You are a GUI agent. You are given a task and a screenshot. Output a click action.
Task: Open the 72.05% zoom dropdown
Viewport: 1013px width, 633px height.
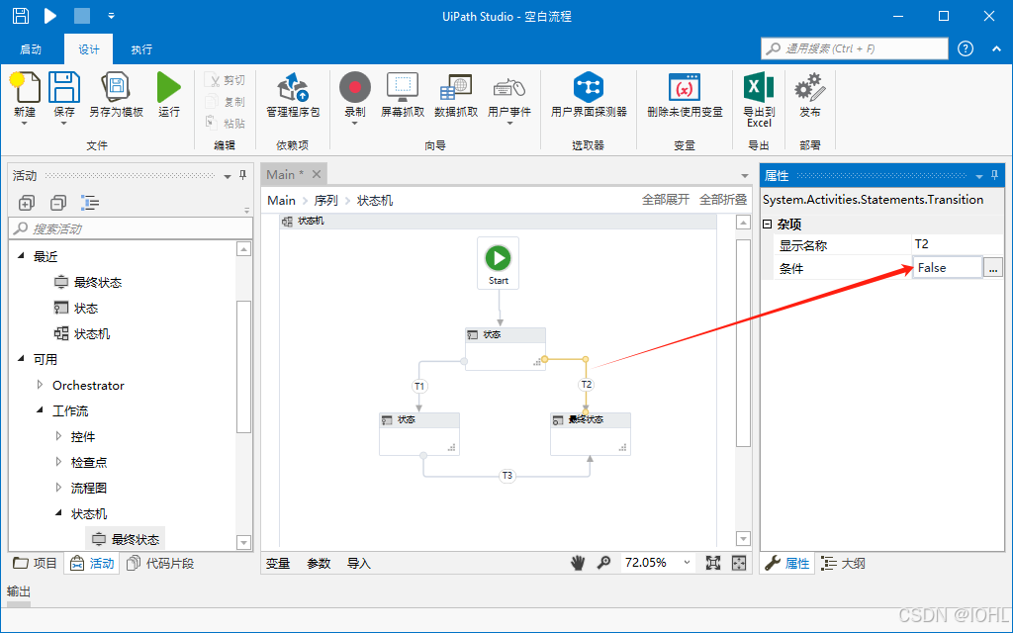(687, 563)
